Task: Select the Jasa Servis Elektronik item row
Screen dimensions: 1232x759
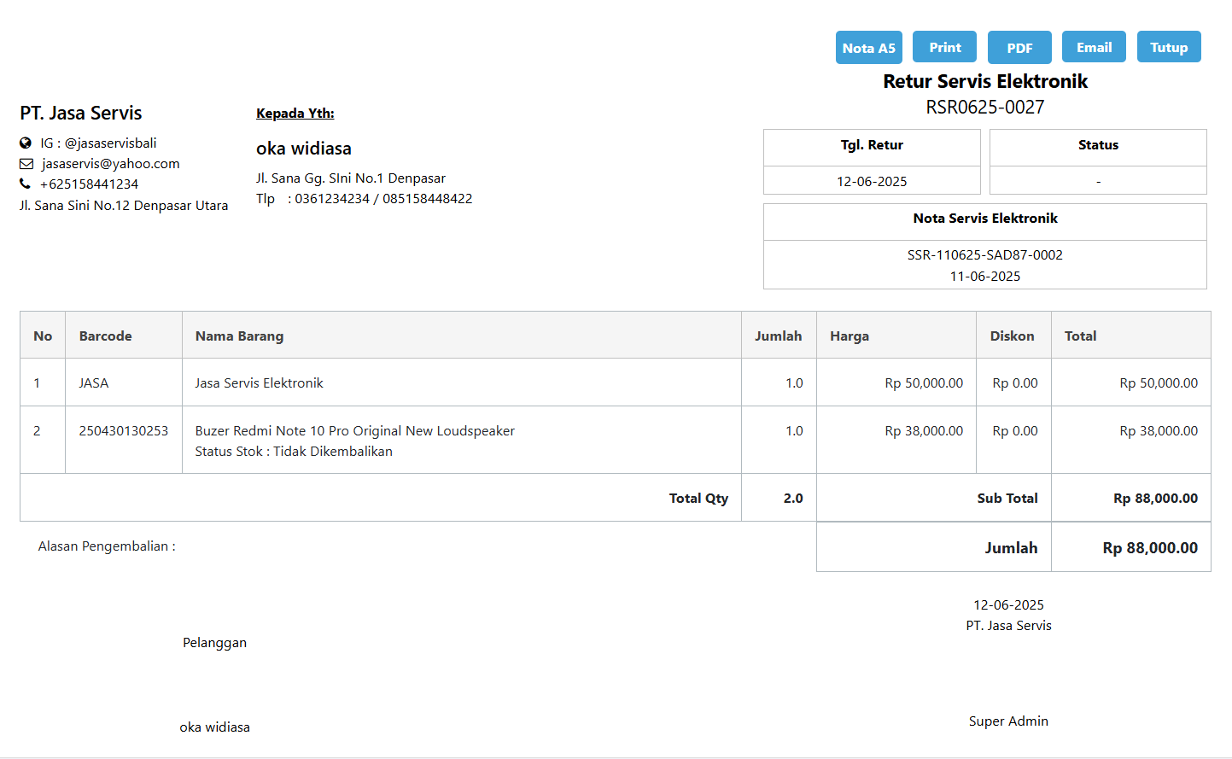Action: [259, 383]
